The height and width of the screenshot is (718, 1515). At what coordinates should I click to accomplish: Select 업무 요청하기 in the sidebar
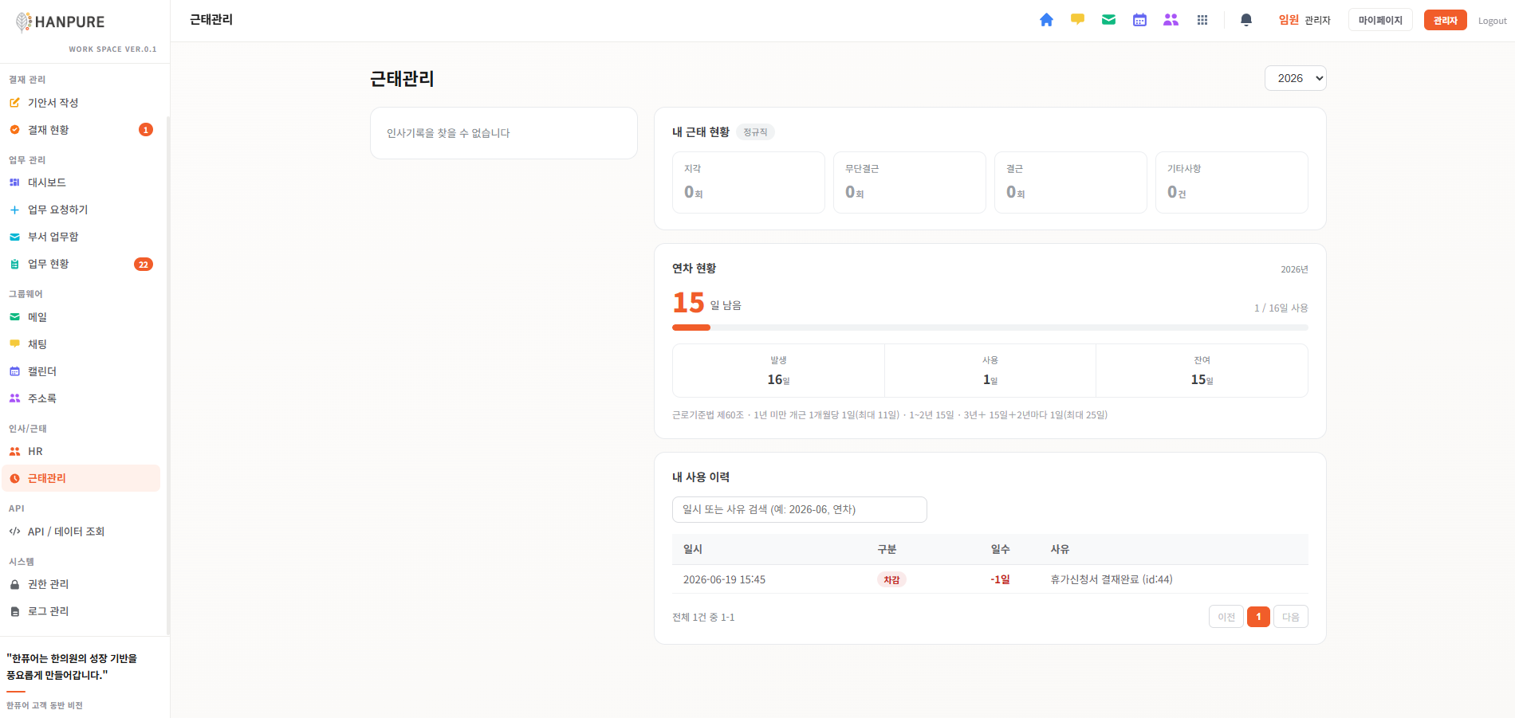pyautogui.click(x=81, y=210)
